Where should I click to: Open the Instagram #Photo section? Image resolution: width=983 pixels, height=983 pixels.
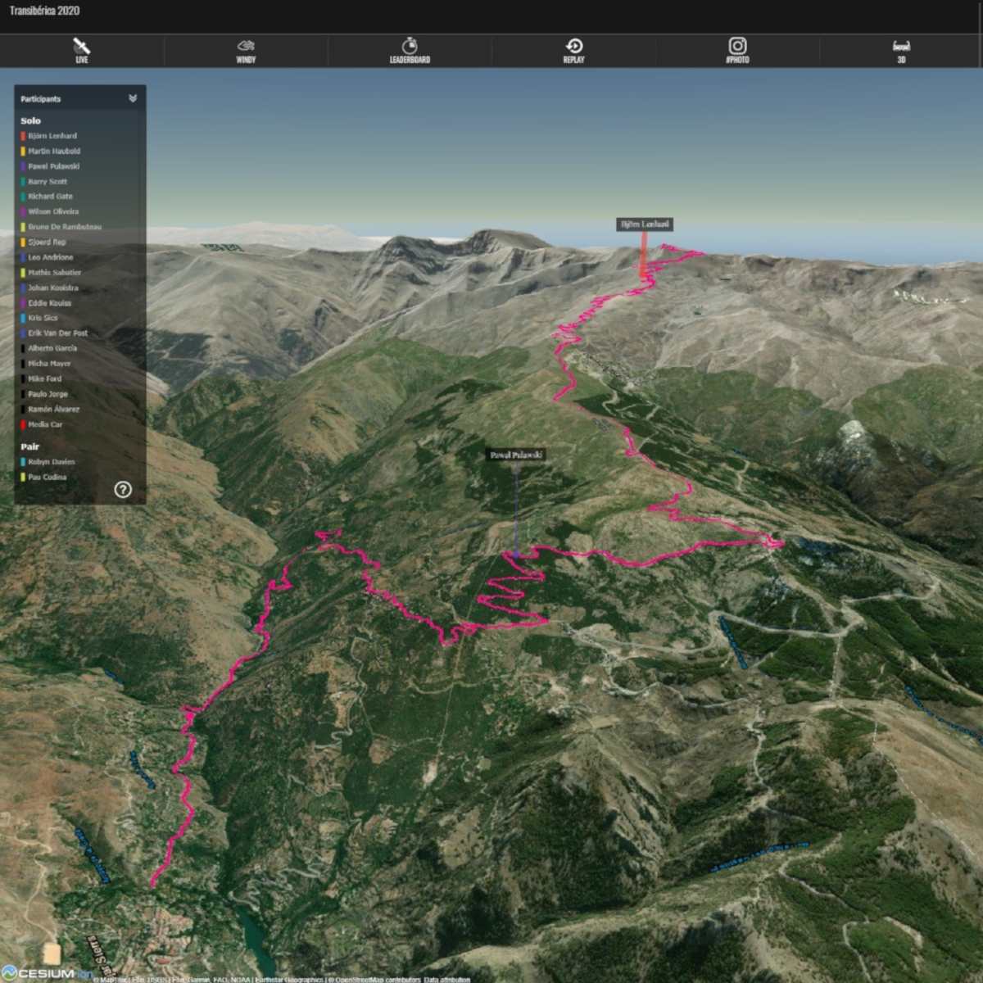[737, 50]
